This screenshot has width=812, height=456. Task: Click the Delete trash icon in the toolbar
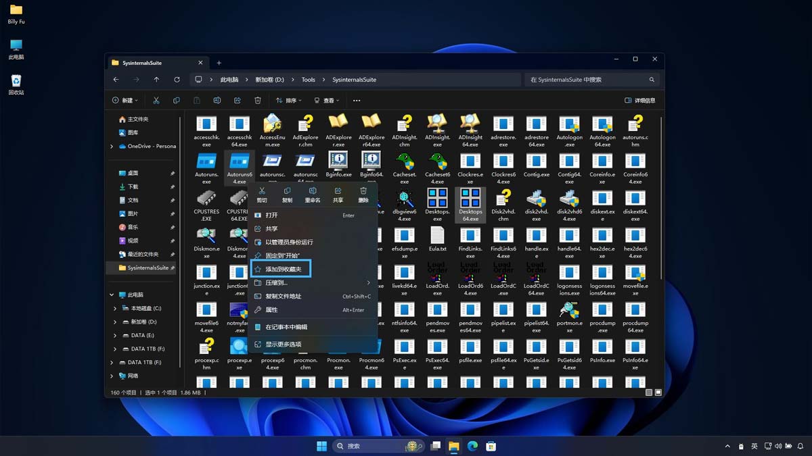[x=258, y=100]
